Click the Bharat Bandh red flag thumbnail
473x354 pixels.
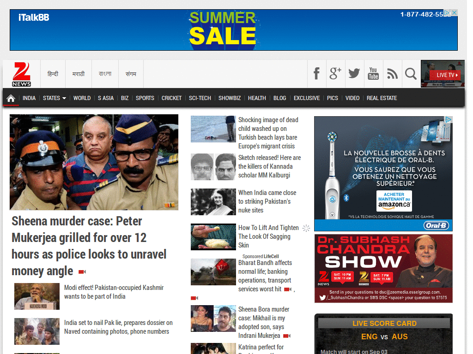[x=213, y=272]
